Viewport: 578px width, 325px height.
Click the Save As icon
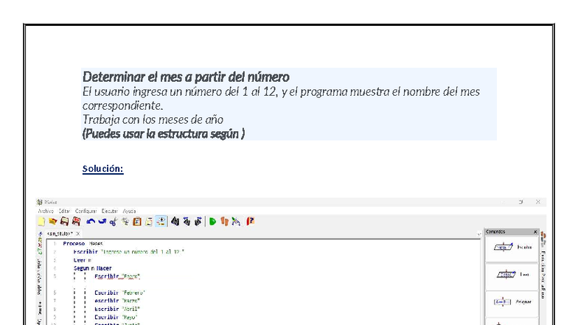tap(77, 221)
